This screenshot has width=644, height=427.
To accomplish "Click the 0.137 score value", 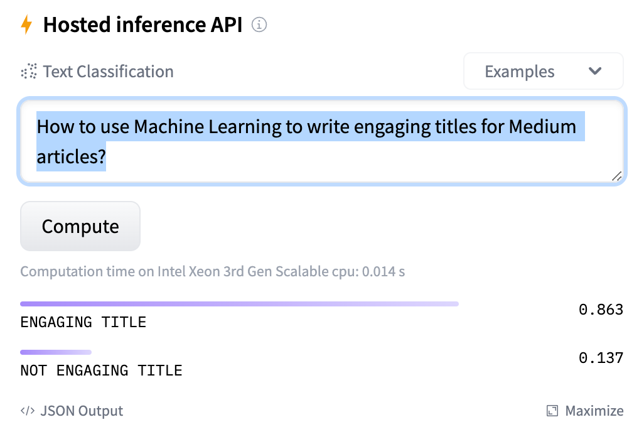I will click(601, 358).
